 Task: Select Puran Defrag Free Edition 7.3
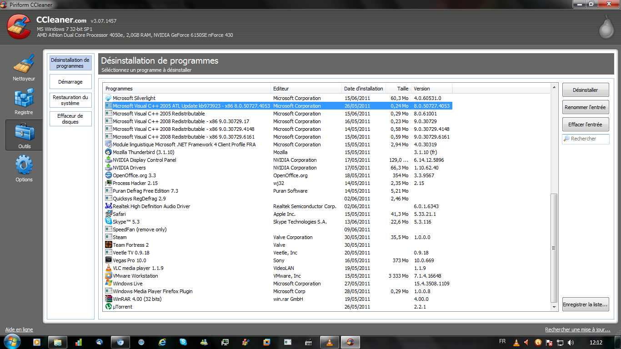tap(278, 191)
